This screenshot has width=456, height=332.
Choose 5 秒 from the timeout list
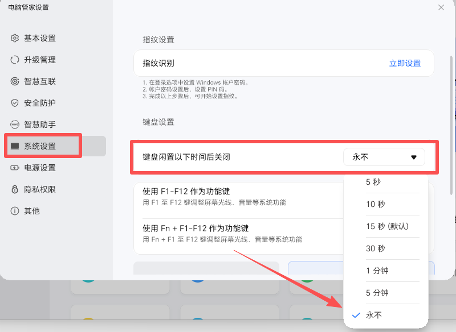pos(373,182)
